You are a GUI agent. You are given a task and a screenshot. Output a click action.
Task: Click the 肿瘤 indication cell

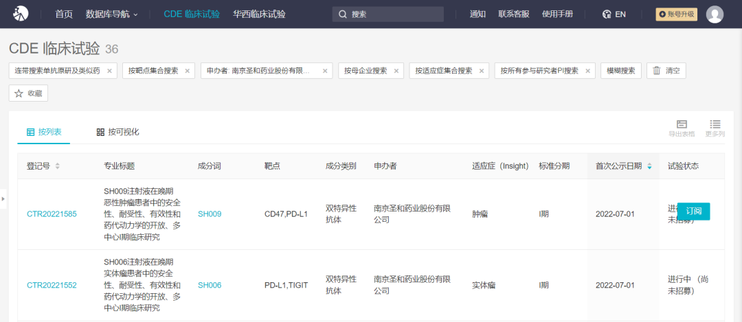(480, 214)
